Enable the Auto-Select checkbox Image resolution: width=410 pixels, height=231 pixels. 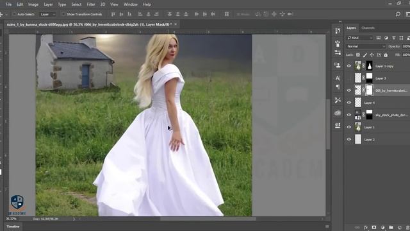14,14
